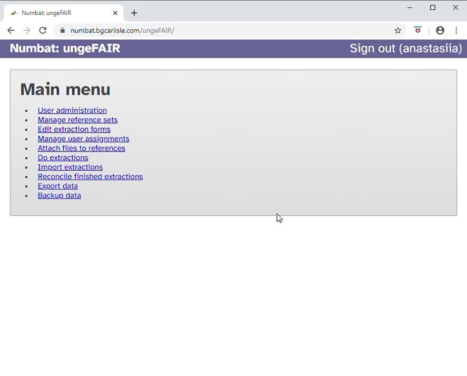Open Chrome three-dot menu
The height and width of the screenshot is (376, 467).
pos(456,31)
